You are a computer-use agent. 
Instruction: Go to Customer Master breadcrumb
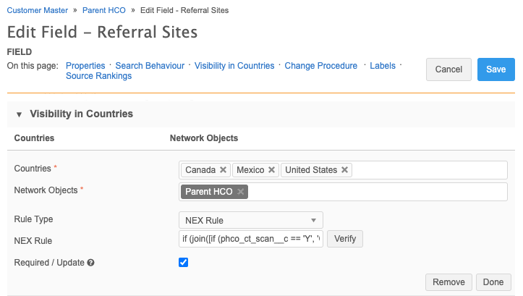click(x=37, y=11)
